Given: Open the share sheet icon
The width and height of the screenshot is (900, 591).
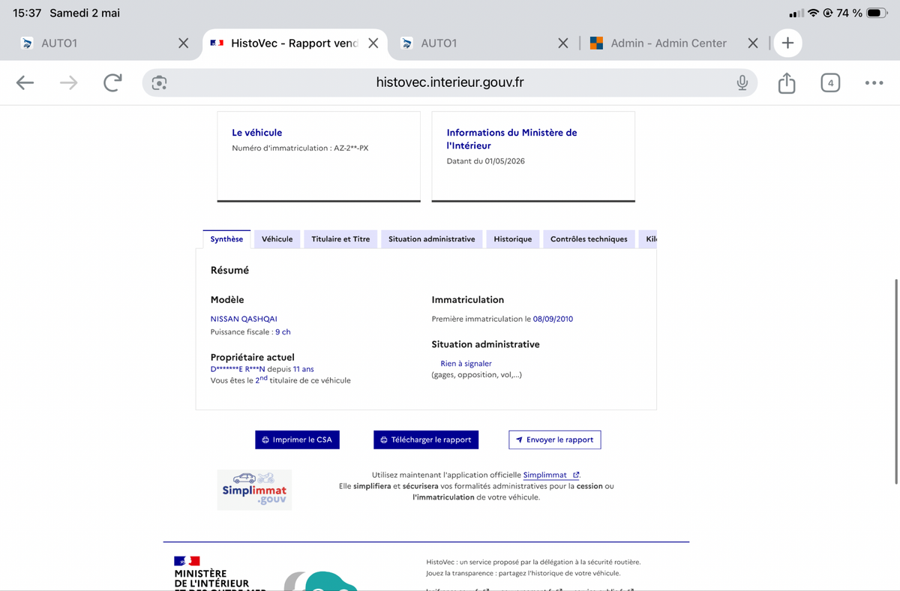Looking at the screenshot, I should click(x=786, y=82).
